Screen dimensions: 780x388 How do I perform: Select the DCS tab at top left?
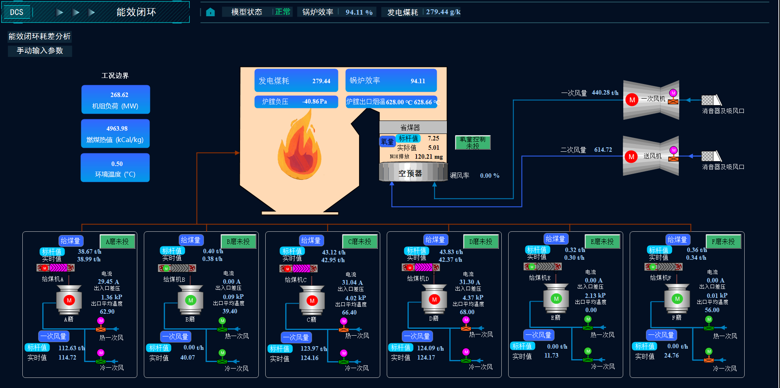pyautogui.click(x=17, y=12)
